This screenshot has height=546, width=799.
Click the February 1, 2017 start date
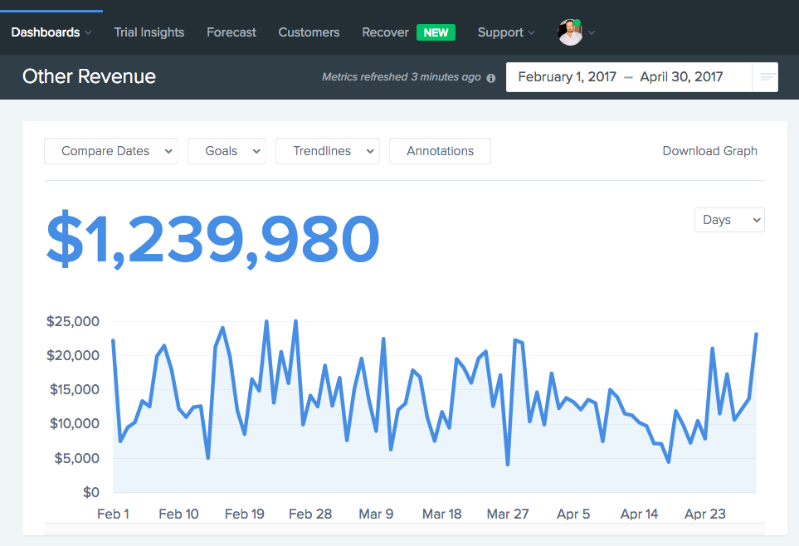(568, 77)
